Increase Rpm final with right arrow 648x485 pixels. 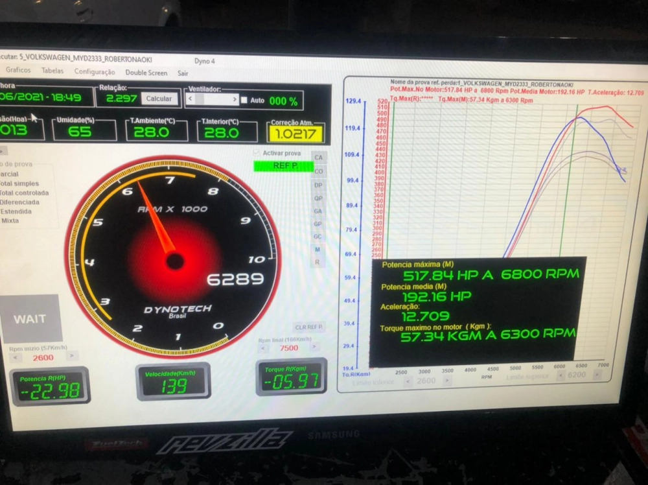[x=314, y=346]
